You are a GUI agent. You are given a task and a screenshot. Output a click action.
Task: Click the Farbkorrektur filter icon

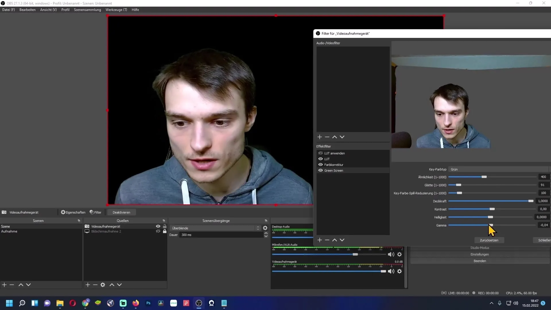(x=320, y=164)
